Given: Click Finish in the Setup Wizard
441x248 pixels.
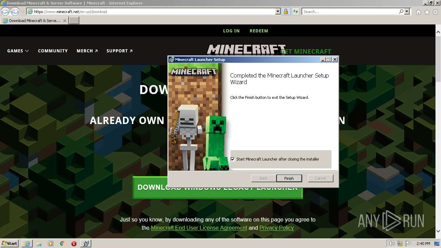Looking at the screenshot, I should [289, 178].
